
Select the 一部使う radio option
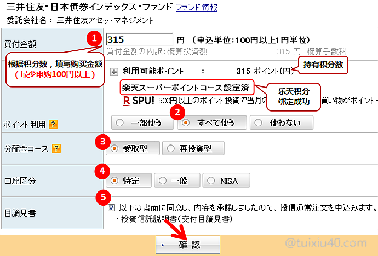[x=142, y=123]
